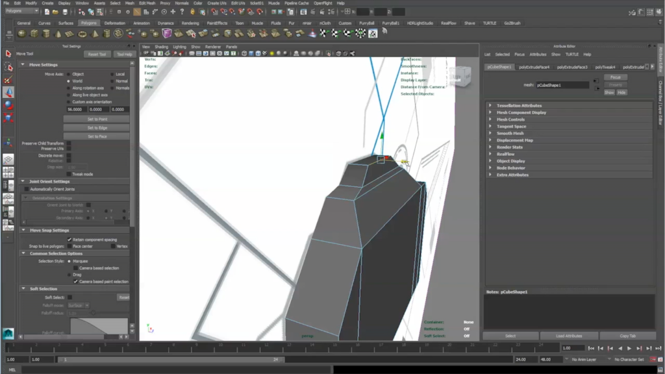Screen dimensions: 665x374
Task: Choose Along rotation axis option
Action: click(68, 88)
